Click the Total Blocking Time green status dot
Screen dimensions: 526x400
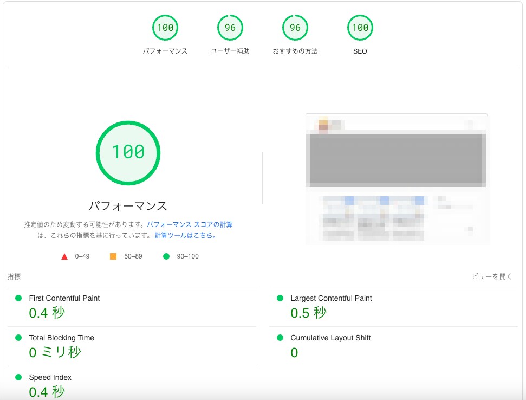(x=18, y=338)
